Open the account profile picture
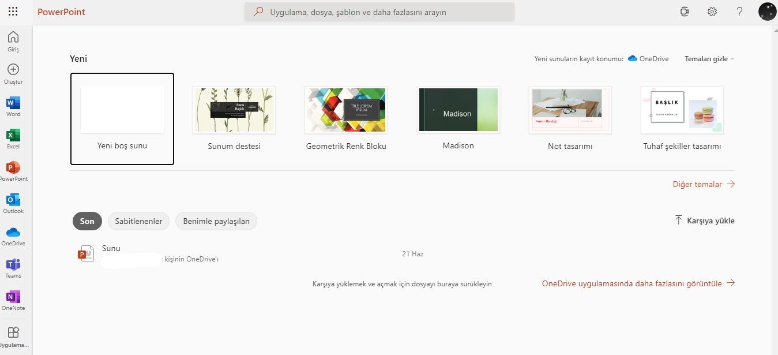Image resolution: width=778 pixels, height=355 pixels. 768,12
